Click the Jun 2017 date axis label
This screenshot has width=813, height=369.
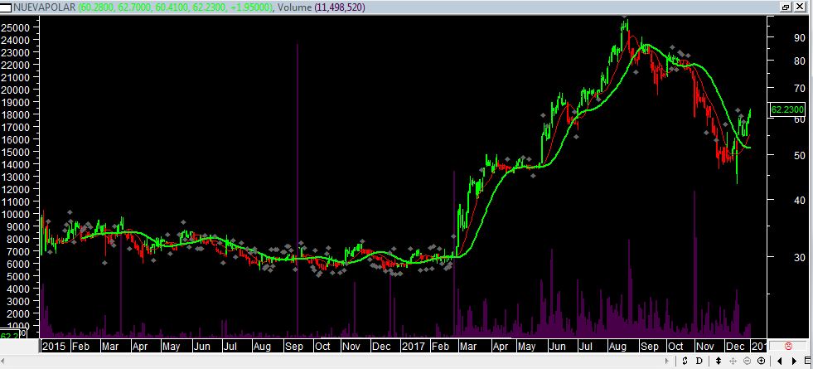click(559, 346)
